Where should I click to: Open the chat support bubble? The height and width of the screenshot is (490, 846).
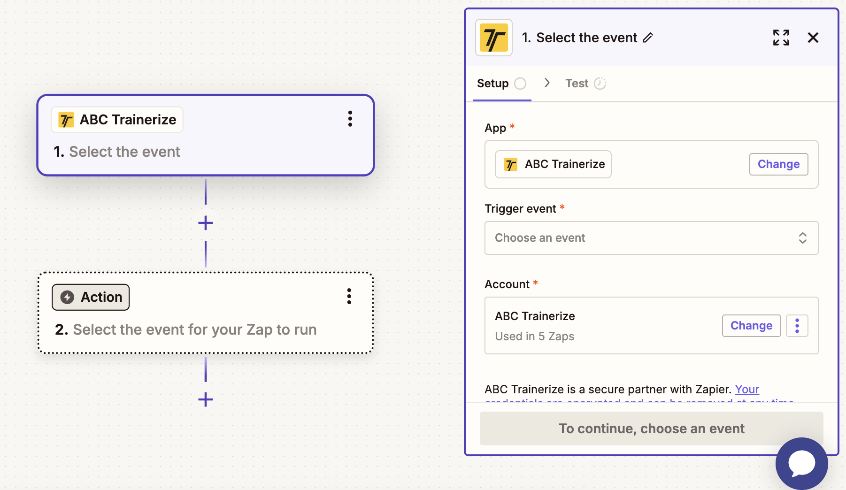click(801, 463)
